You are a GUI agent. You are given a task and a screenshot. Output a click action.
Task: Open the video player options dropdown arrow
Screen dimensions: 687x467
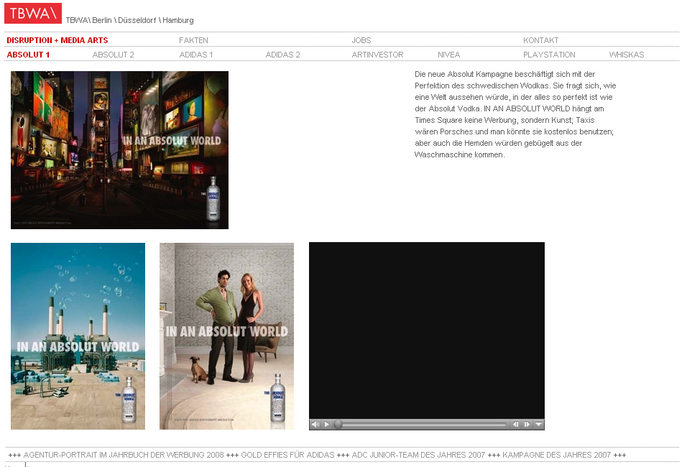(x=539, y=424)
